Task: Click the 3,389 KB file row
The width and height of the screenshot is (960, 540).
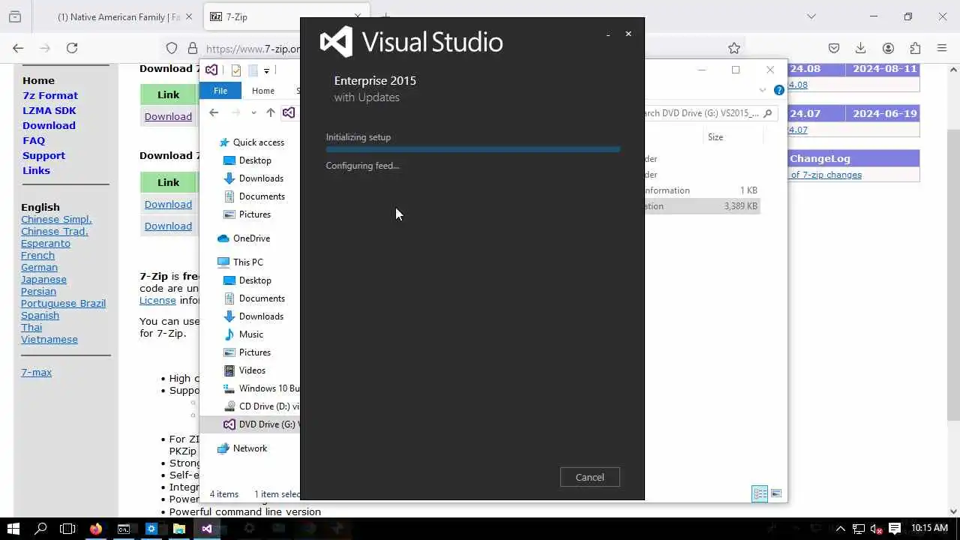Action: pyautogui.click(x=702, y=206)
